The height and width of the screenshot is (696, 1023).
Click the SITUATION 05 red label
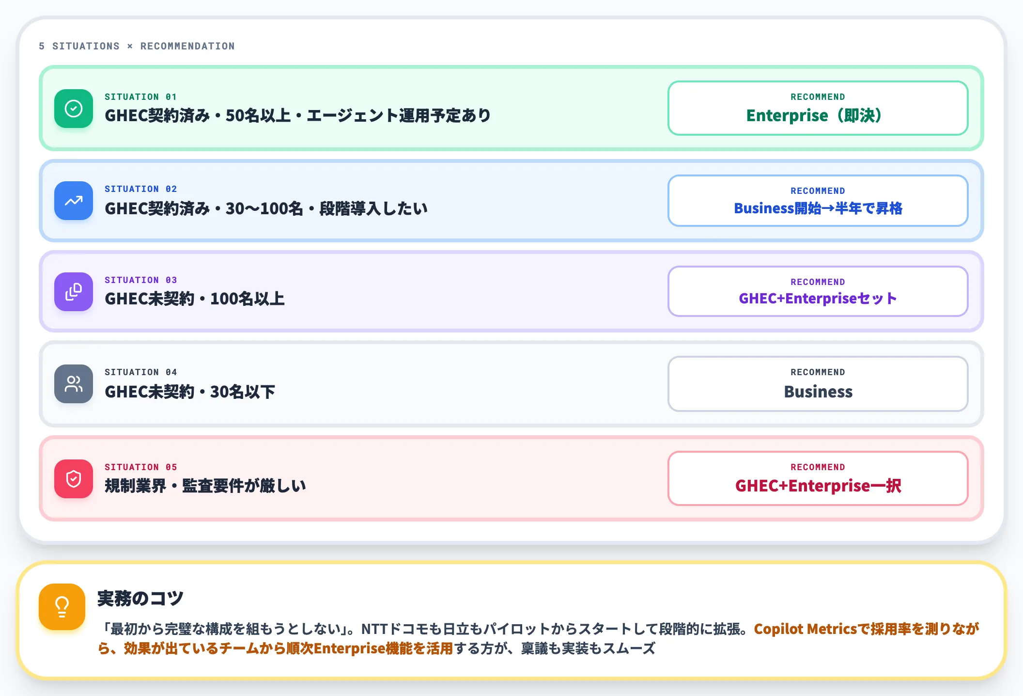[141, 467]
